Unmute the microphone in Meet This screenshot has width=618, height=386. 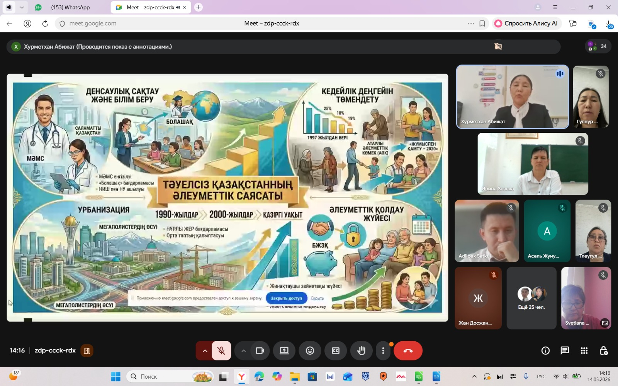[x=221, y=350]
